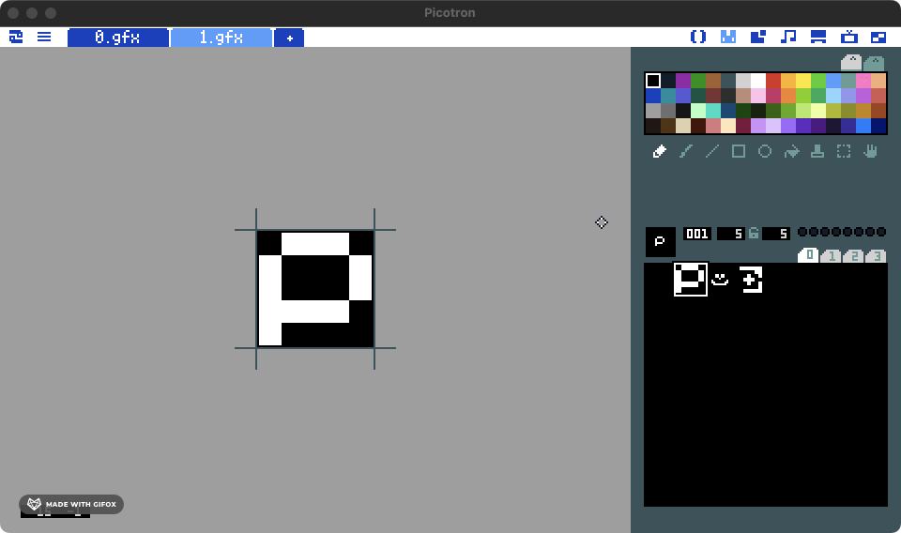This screenshot has width=901, height=533.
Task: Select the light gray palette page tab
Action: point(851,62)
